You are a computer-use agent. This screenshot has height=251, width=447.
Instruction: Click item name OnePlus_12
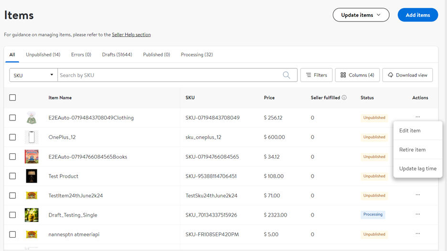(x=62, y=137)
